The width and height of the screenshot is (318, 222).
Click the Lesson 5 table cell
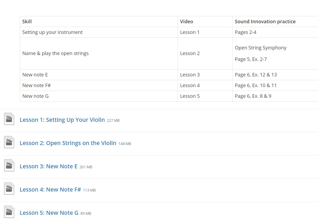click(x=205, y=96)
